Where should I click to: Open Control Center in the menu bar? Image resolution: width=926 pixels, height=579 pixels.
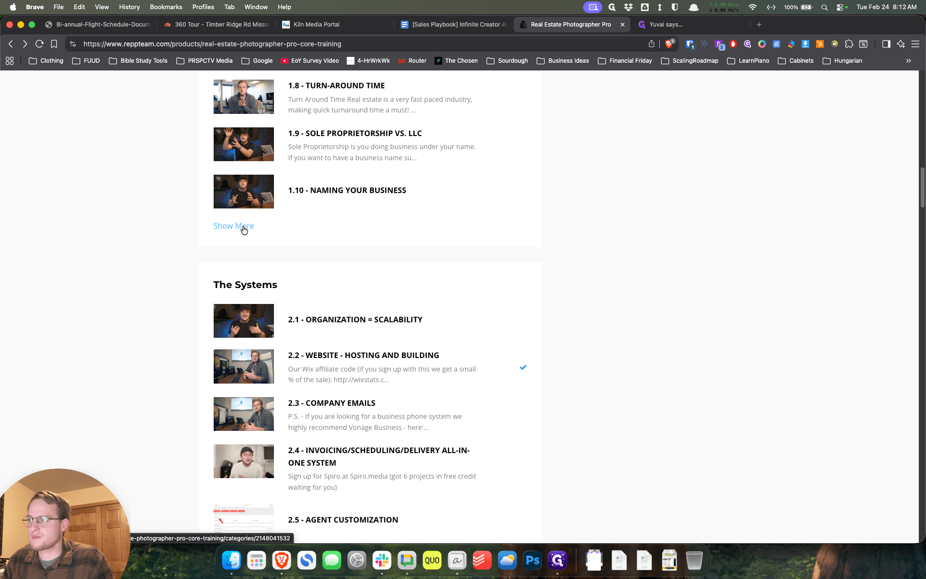tap(840, 7)
